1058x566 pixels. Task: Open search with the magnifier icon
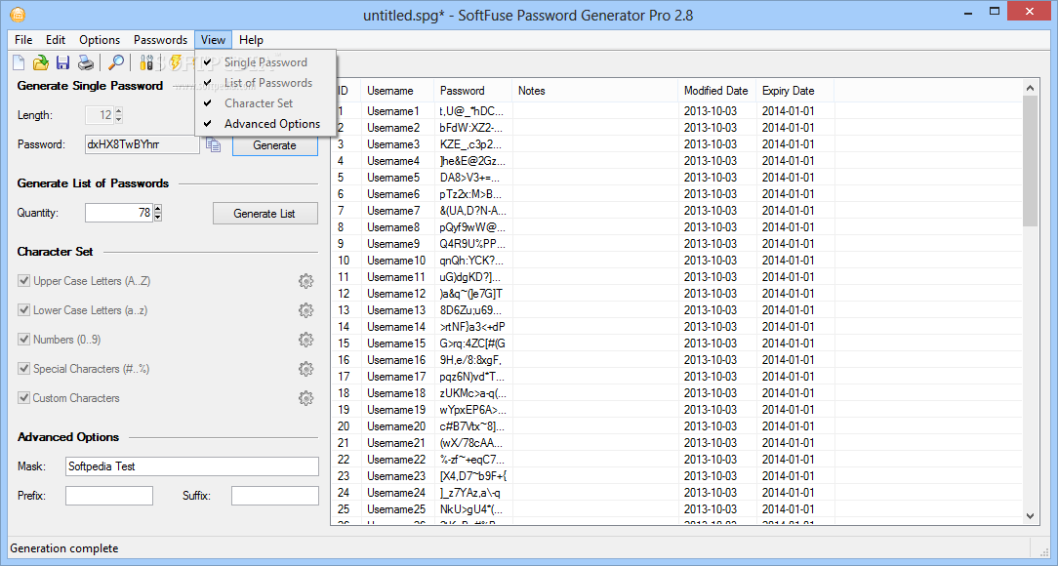click(116, 63)
